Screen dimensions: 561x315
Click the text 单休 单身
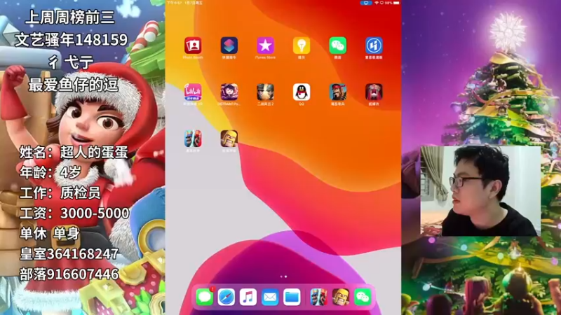[x=50, y=234]
